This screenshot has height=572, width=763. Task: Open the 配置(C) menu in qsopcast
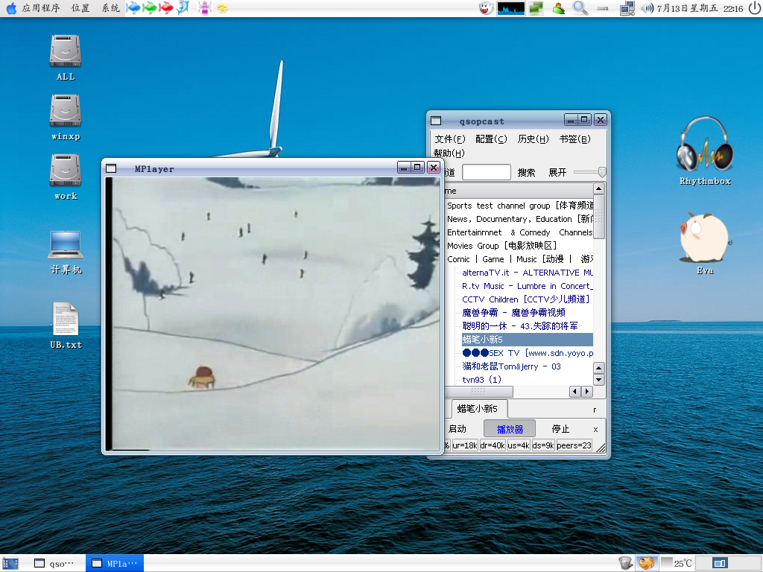pos(491,139)
